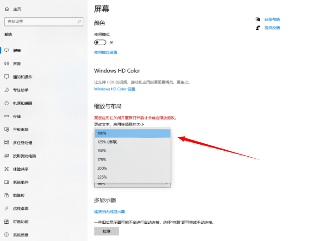The width and height of the screenshot is (323, 241).
Task: Open the Multitasking (多任务处理) page
Action: click(x=22, y=142)
